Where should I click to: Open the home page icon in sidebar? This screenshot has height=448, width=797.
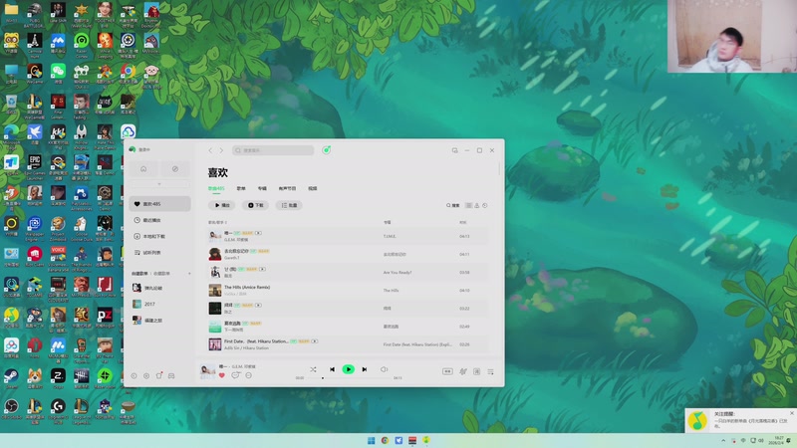coord(143,169)
